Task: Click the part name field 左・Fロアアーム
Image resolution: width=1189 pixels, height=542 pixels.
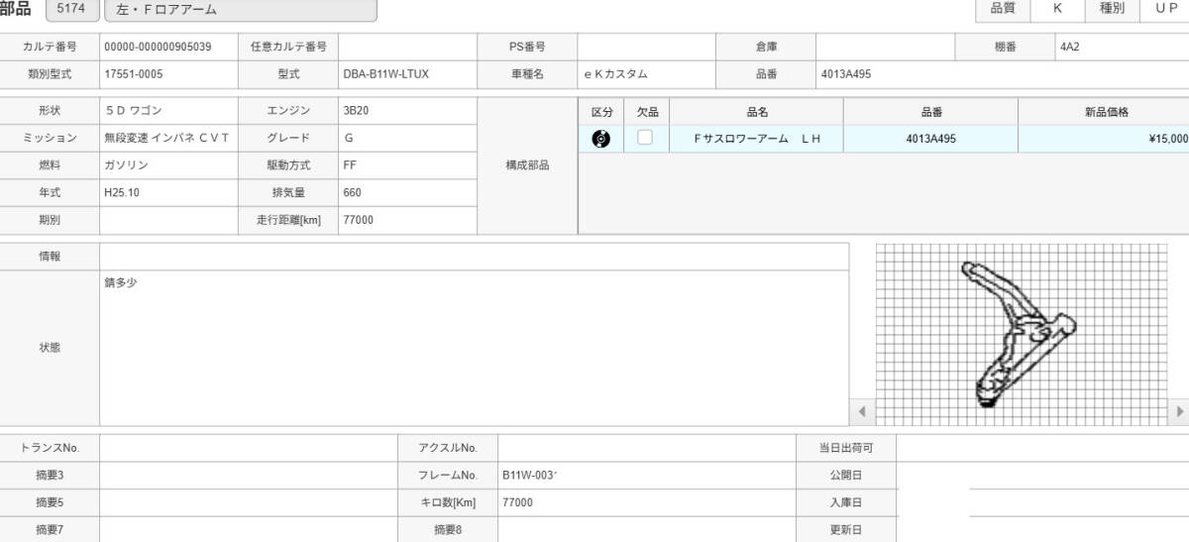Action: [241, 10]
